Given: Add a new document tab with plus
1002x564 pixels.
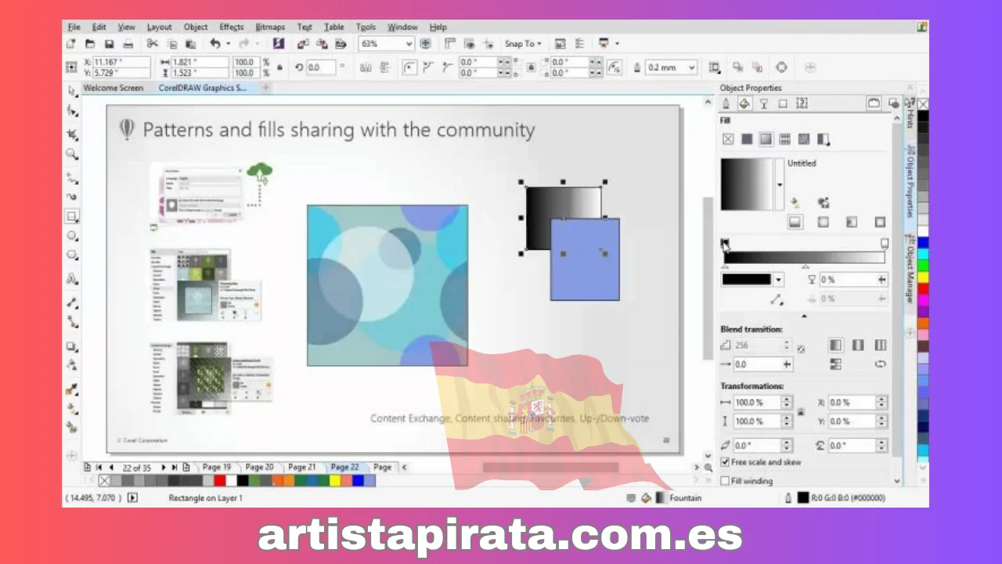Looking at the screenshot, I should (265, 88).
